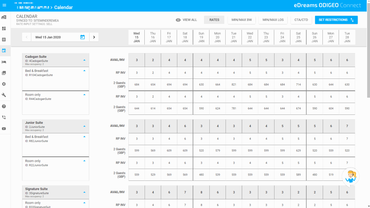Collapse Junior Suite Bed & Breakfast plan

point(84,137)
